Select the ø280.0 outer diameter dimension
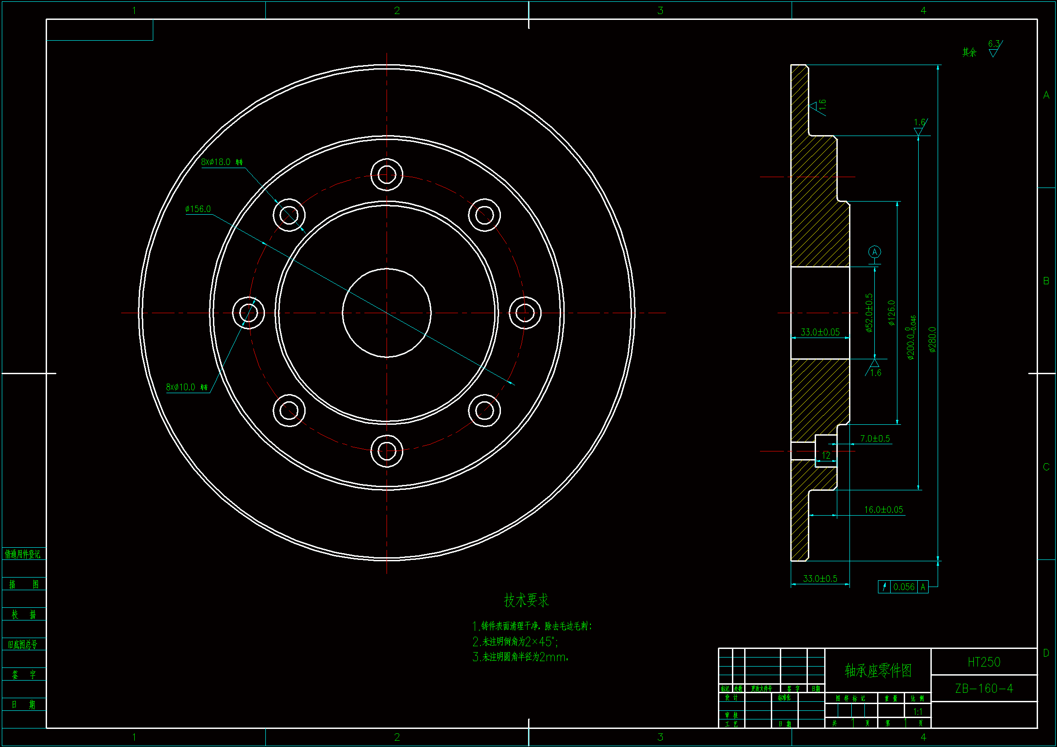 pyautogui.click(x=932, y=340)
